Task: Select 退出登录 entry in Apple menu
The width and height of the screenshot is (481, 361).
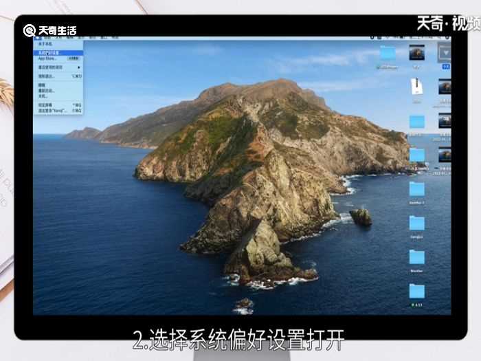Action: click(x=58, y=110)
